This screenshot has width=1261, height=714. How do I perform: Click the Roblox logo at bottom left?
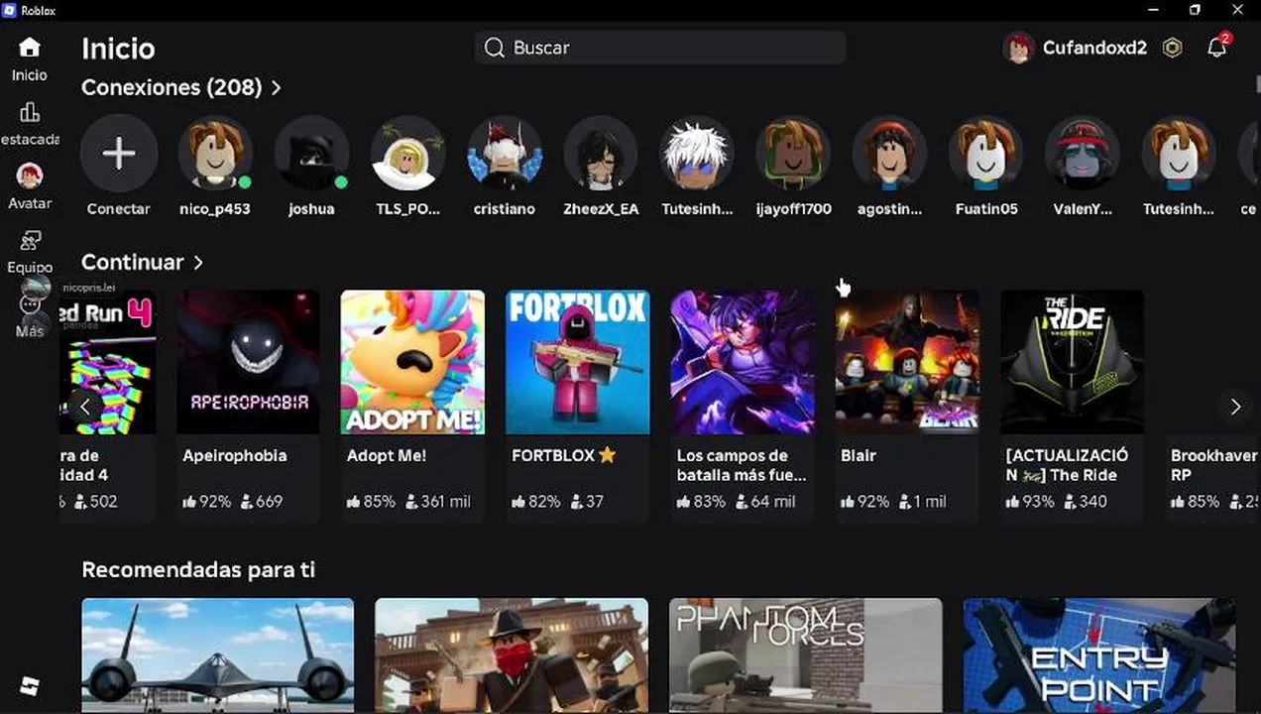pyautogui.click(x=30, y=685)
